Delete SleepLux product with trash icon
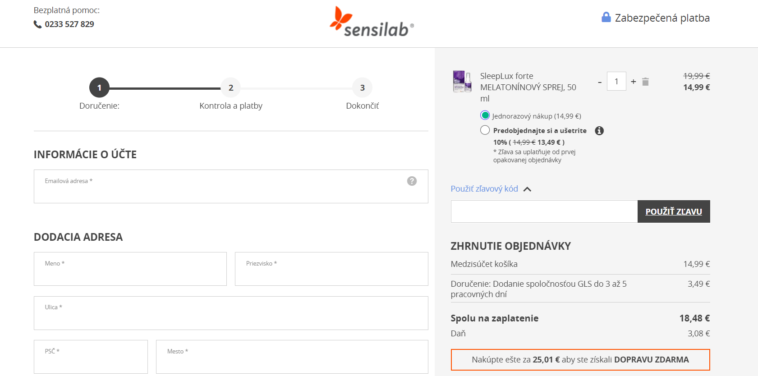758x376 pixels. (x=645, y=82)
